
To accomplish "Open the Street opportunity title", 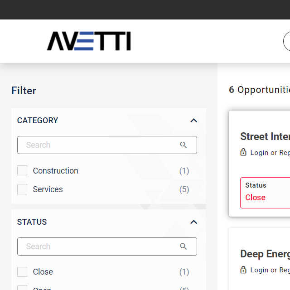I will point(265,136).
